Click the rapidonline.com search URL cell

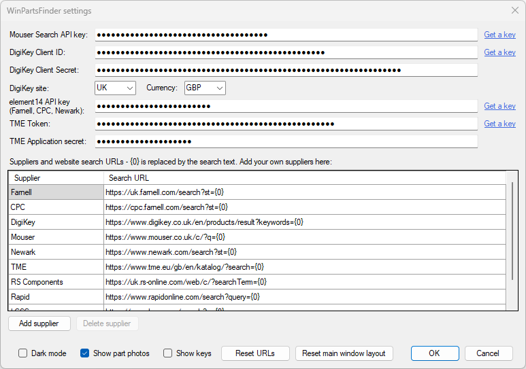coord(305,296)
